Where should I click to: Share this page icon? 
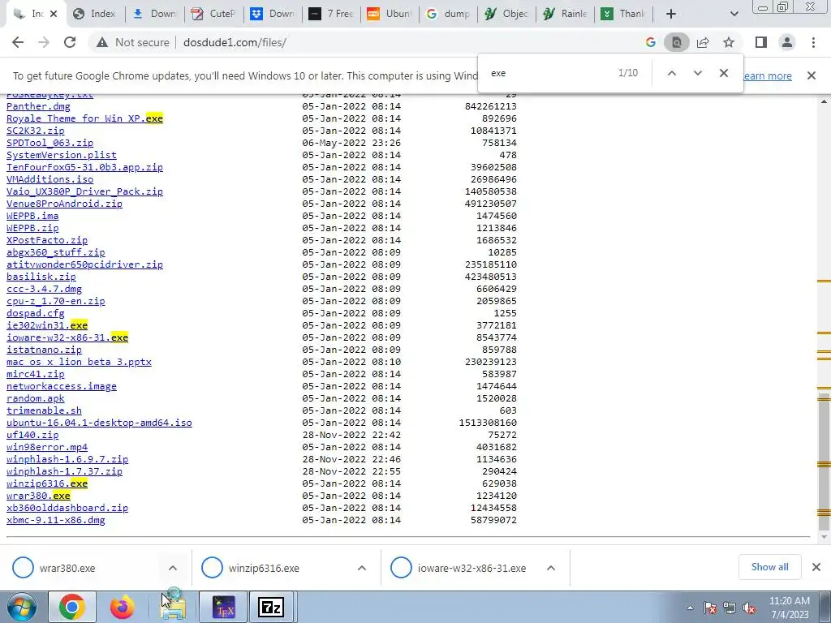click(703, 42)
